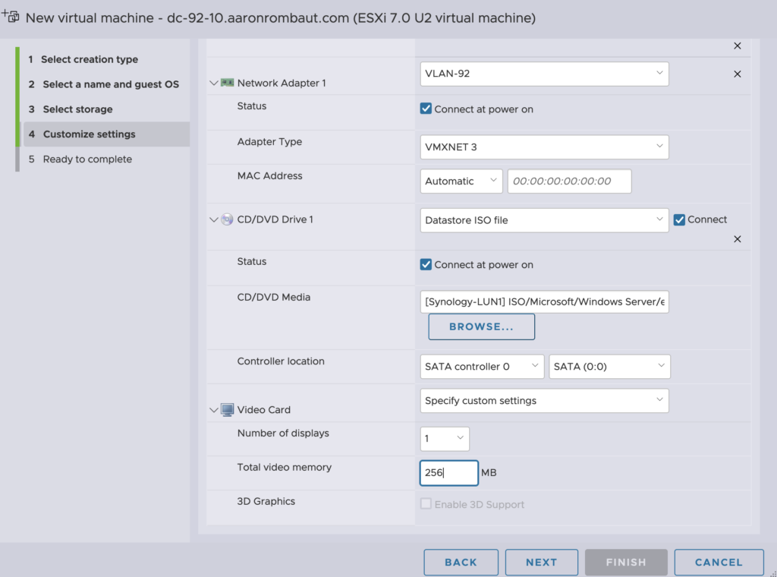
Task: Open the SATA controller 0 dropdown
Action: [x=482, y=367]
